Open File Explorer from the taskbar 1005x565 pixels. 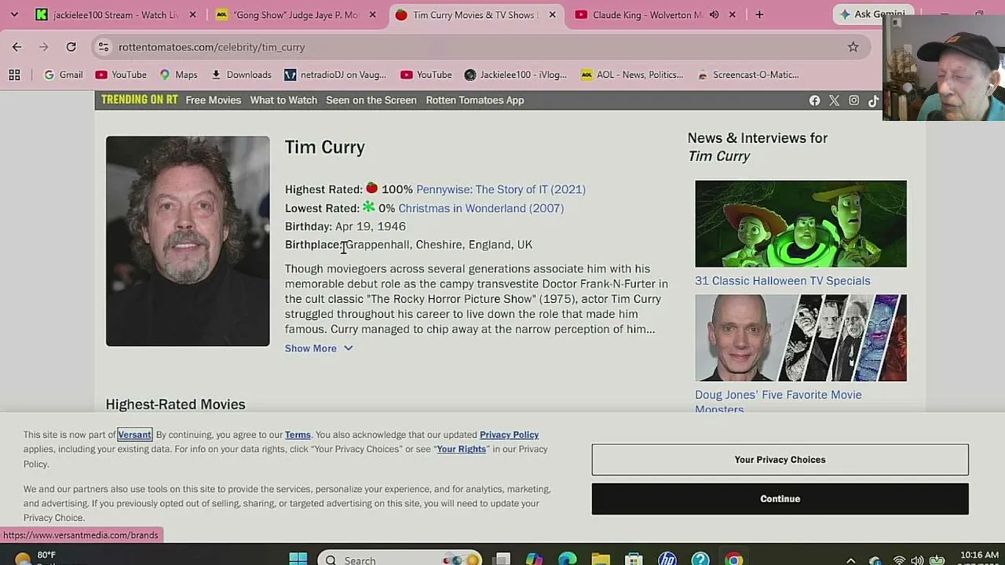601,560
